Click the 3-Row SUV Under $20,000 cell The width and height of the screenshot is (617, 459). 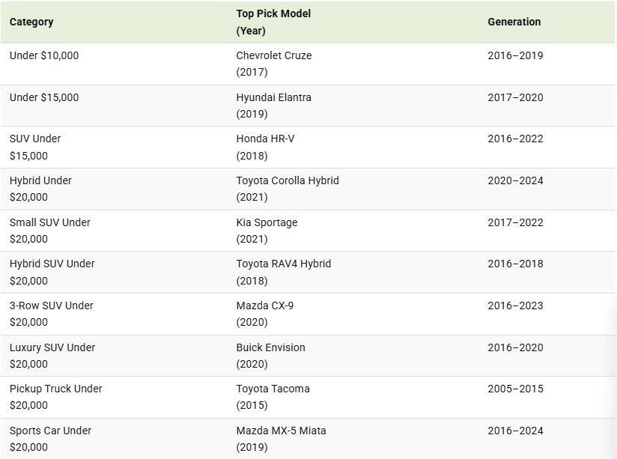[52, 314]
